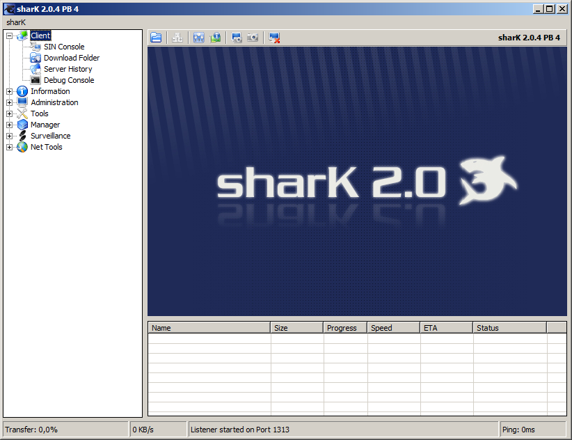Open the sharK menu in menu bar

(16, 22)
